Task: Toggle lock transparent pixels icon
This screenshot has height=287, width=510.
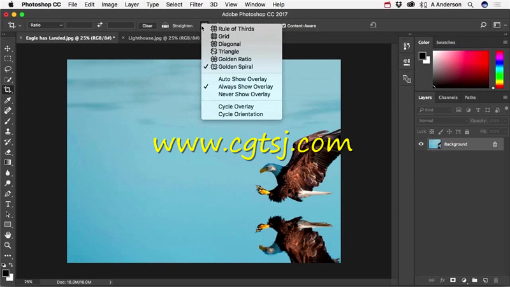Action: [x=432, y=131]
